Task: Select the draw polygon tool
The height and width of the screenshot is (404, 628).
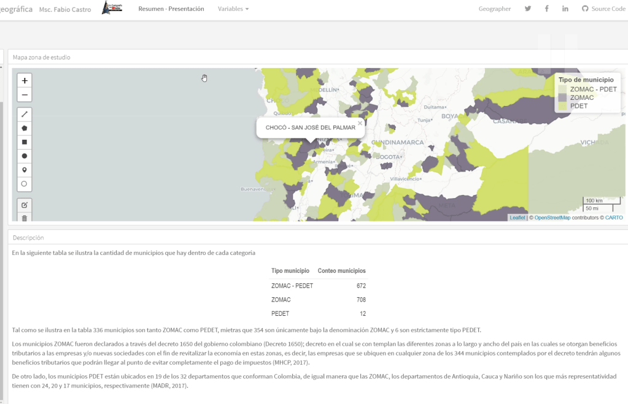Action: tap(25, 128)
